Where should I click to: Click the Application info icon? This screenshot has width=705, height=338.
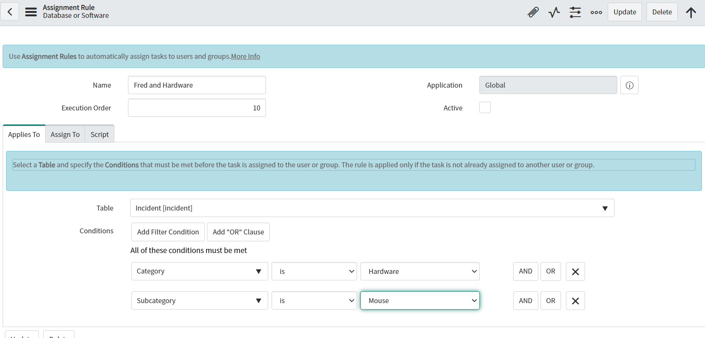pyautogui.click(x=629, y=85)
